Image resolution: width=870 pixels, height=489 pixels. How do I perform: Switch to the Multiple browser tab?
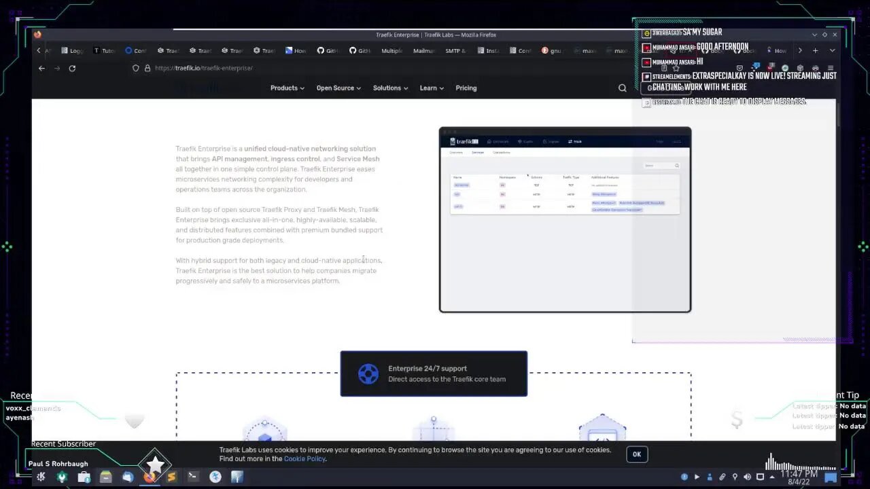(x=391, y=50)
